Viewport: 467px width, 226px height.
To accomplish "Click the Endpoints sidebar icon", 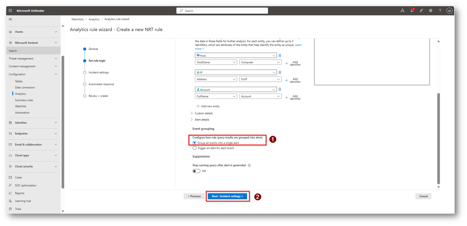I will [10, 134].
